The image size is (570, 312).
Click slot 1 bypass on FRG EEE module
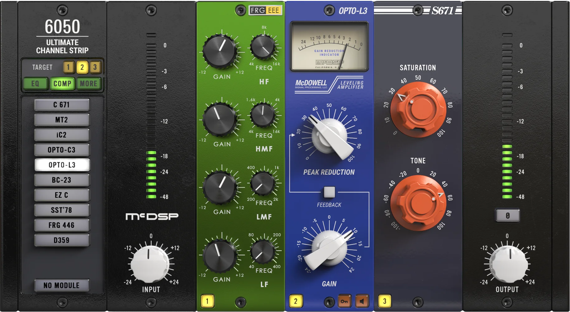[207, 301]
